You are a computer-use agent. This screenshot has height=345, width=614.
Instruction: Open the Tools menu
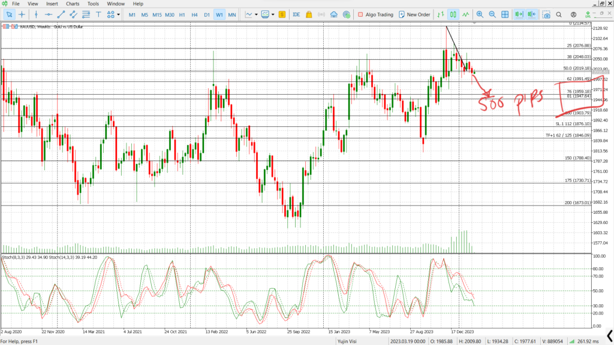[93, 4]
